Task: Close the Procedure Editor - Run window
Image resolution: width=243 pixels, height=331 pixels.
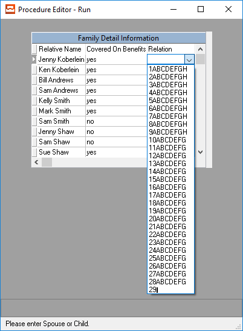Action: (228, 9)
